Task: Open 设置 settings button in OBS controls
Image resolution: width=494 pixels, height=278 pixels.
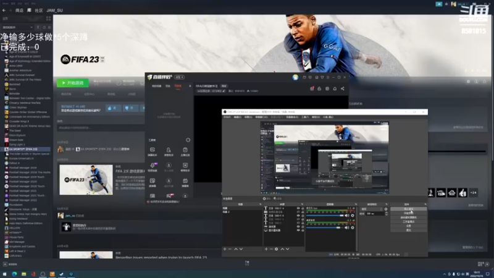Action: coord(409,226)
